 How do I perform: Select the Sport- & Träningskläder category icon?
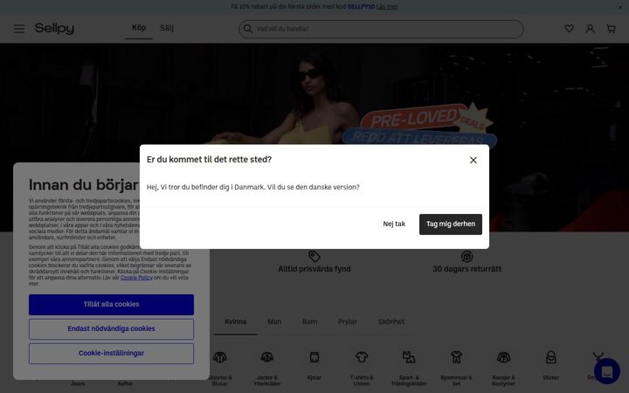409,357
